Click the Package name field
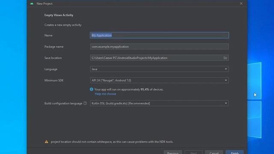Screen dimensions: 274x154 point(159,47)
